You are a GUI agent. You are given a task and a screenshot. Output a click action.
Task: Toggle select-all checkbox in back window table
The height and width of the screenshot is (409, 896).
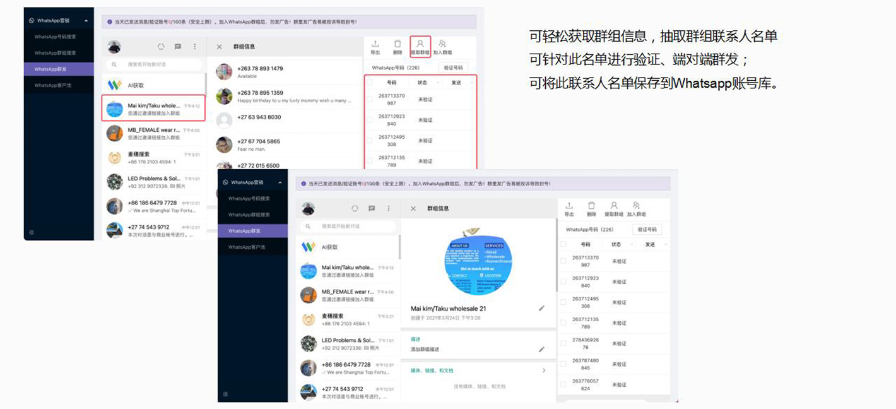point(370,82)
